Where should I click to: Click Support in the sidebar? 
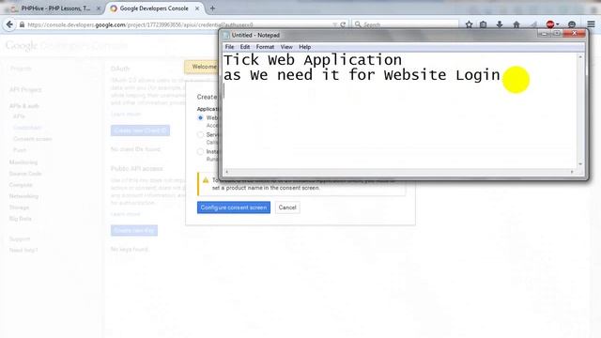pyautogui.click(x=20, y=238)
